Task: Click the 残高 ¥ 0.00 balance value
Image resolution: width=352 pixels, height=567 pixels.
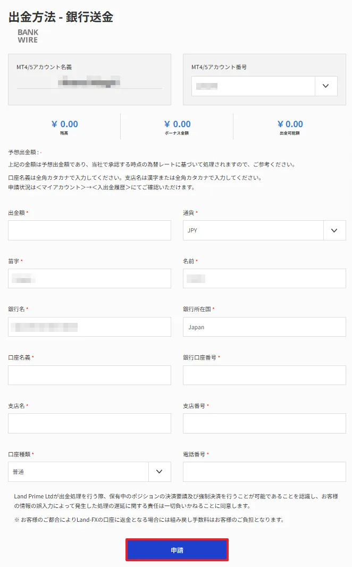Action: tap(64, 124)
